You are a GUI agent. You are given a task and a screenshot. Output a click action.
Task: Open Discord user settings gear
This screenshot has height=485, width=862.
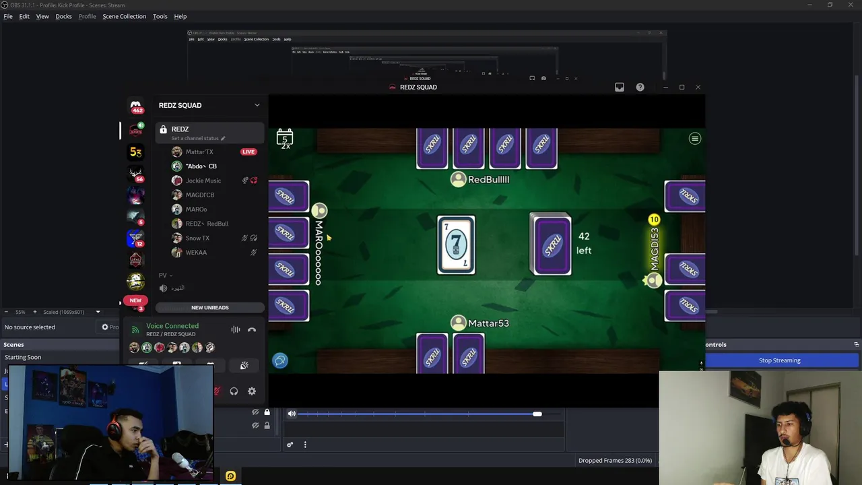252,391
